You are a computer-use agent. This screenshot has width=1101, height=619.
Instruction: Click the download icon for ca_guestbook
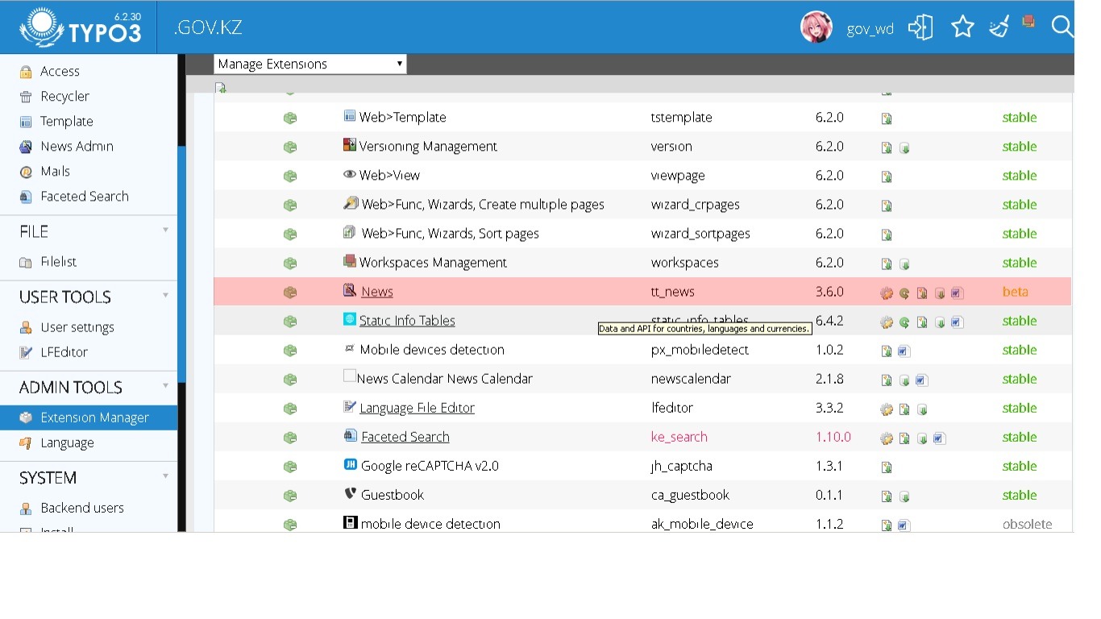tap(904, 496)
